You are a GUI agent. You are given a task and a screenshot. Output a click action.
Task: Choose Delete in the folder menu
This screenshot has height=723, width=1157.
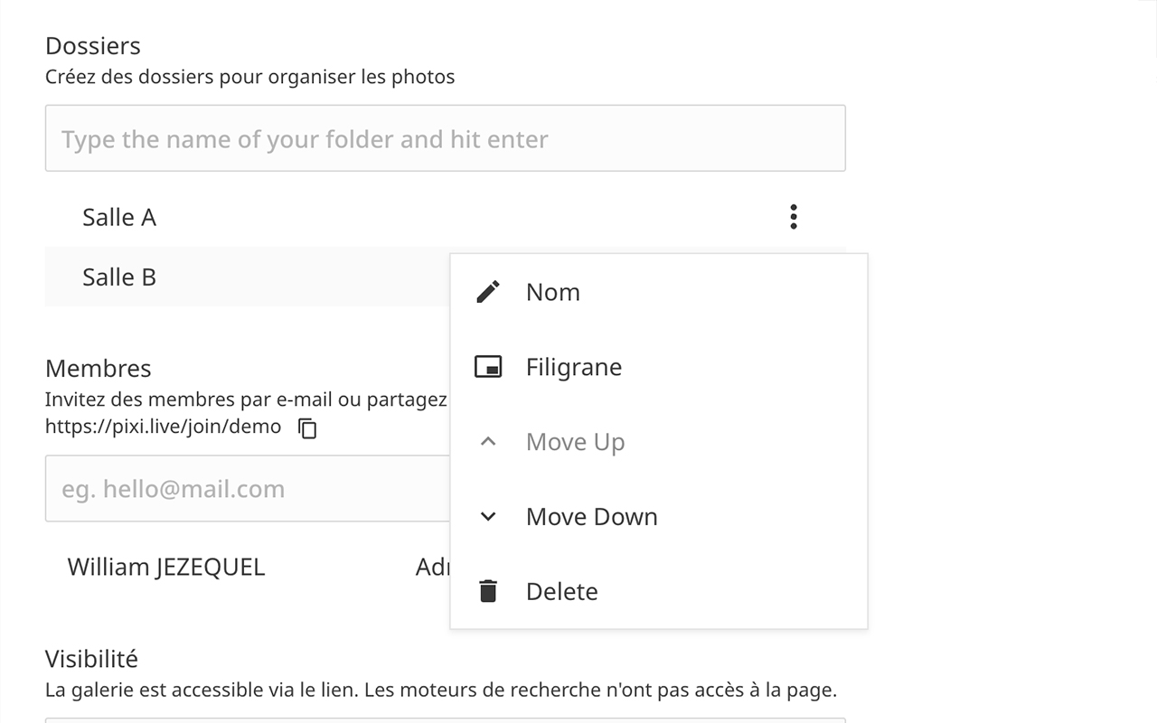pyautogui.click(x=659, y=591)
